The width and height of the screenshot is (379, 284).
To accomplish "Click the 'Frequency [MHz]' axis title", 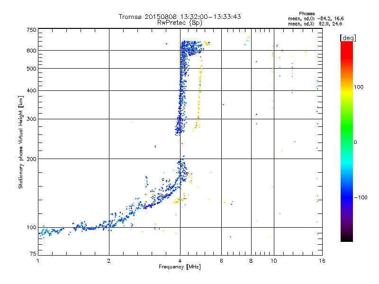I will 180,267.
